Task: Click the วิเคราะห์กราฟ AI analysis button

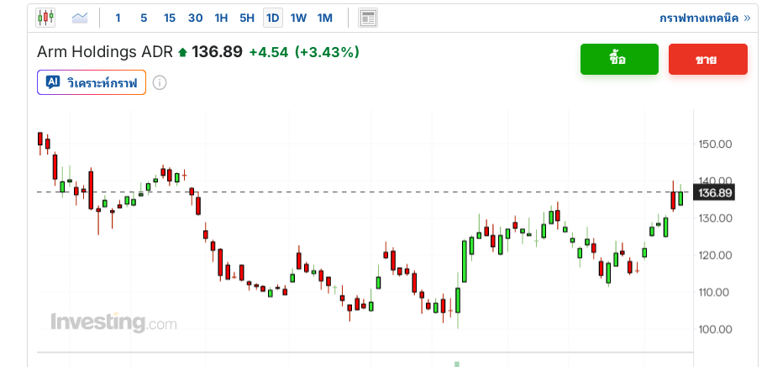Action: (92, 82)
